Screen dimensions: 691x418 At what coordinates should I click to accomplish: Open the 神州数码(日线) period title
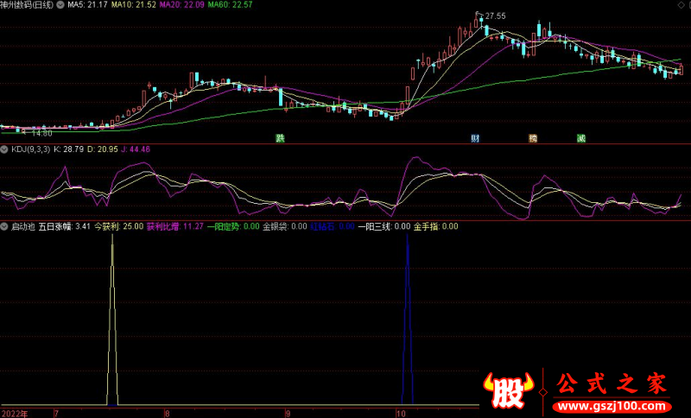click(27, 4)
